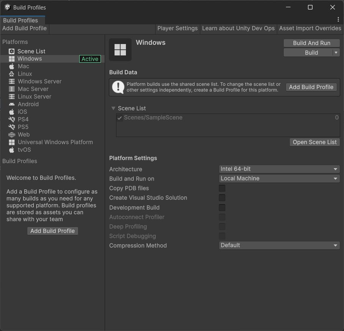This screenshot has width=344, height=331.
Task: Click the Scene List icon in Platforms
Action: 12,51
